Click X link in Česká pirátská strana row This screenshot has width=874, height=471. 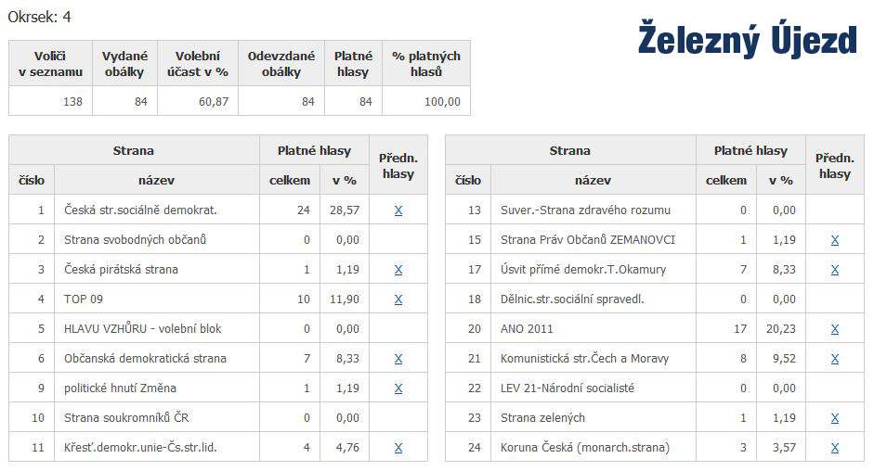tap(398, 270)
